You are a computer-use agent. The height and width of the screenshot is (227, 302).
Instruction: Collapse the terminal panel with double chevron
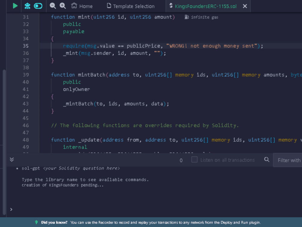point(12,160)
